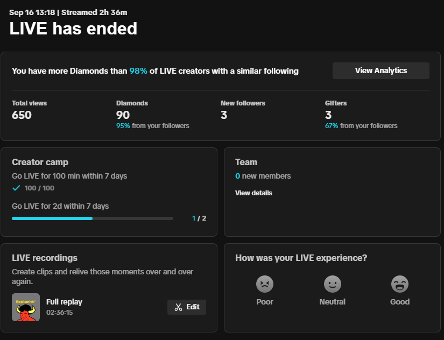This screenshot has width=444, height=340.
Task: Click the Diamonds count 90
Action: point(123,115)
